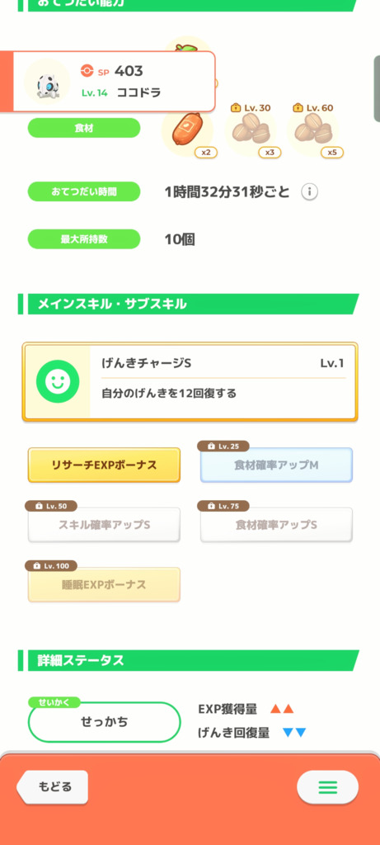Tap the ココドラ Pokémon portrait

click(x=47, y=82)
